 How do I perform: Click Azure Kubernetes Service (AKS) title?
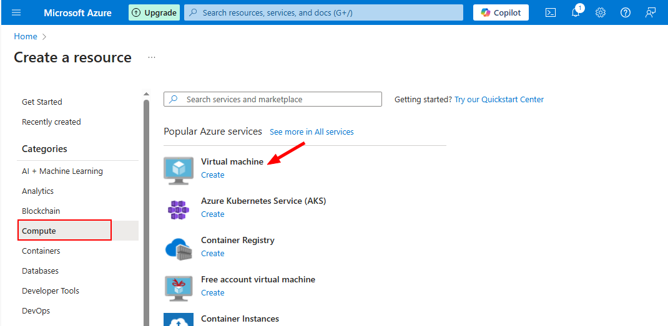point(263,201)
